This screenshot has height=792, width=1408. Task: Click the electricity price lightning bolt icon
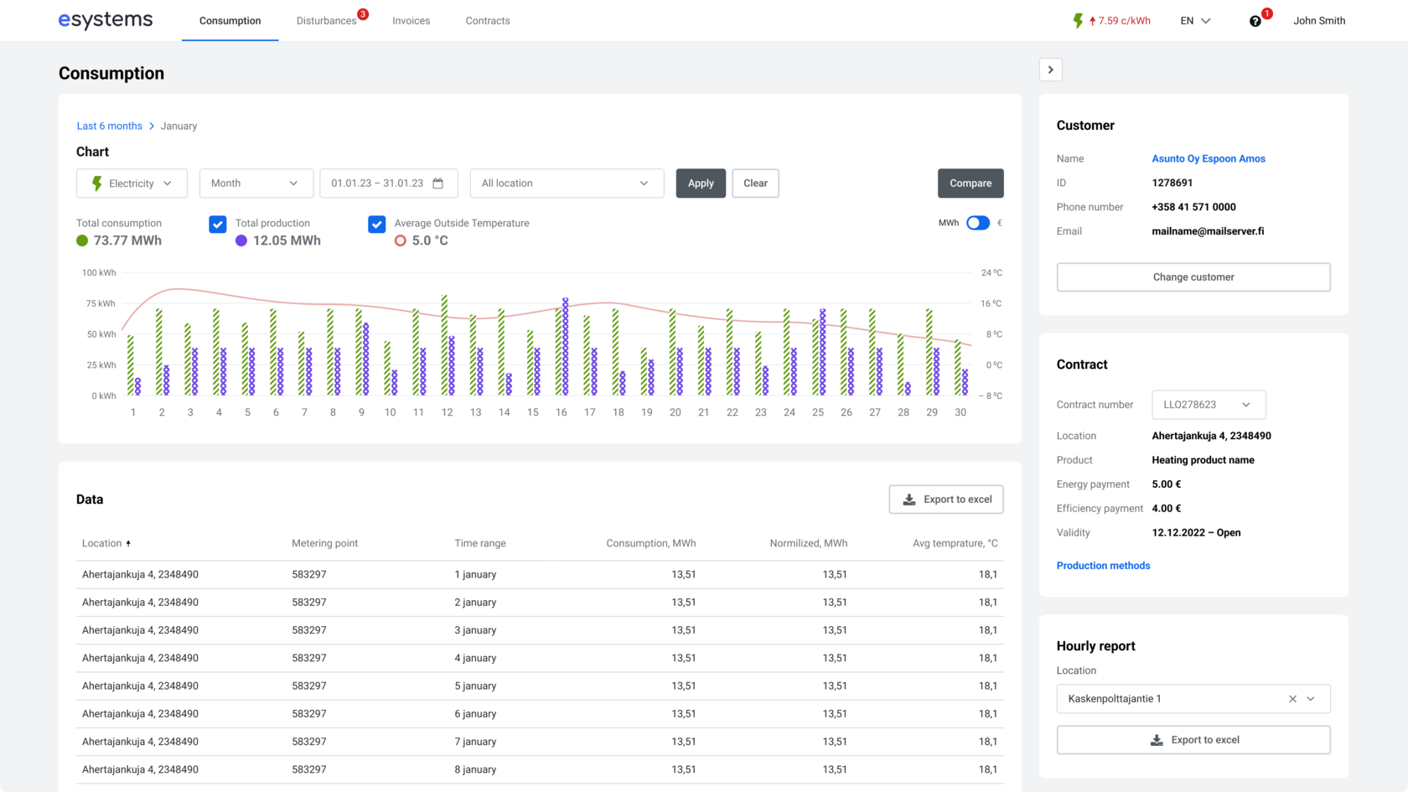1078,21
